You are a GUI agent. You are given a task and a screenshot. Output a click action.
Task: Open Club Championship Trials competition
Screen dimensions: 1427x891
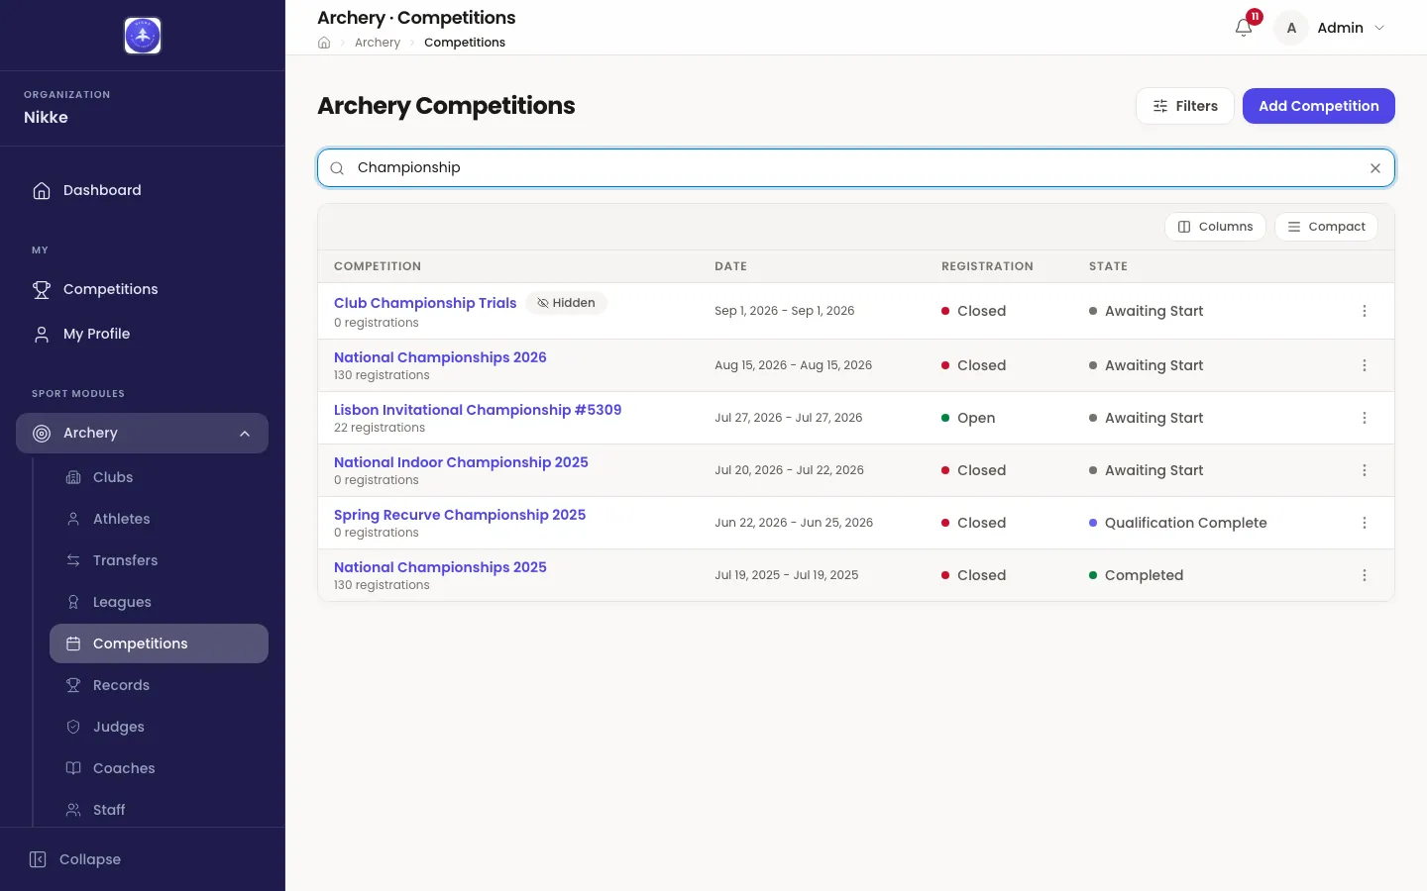click(x=425, y=303)
